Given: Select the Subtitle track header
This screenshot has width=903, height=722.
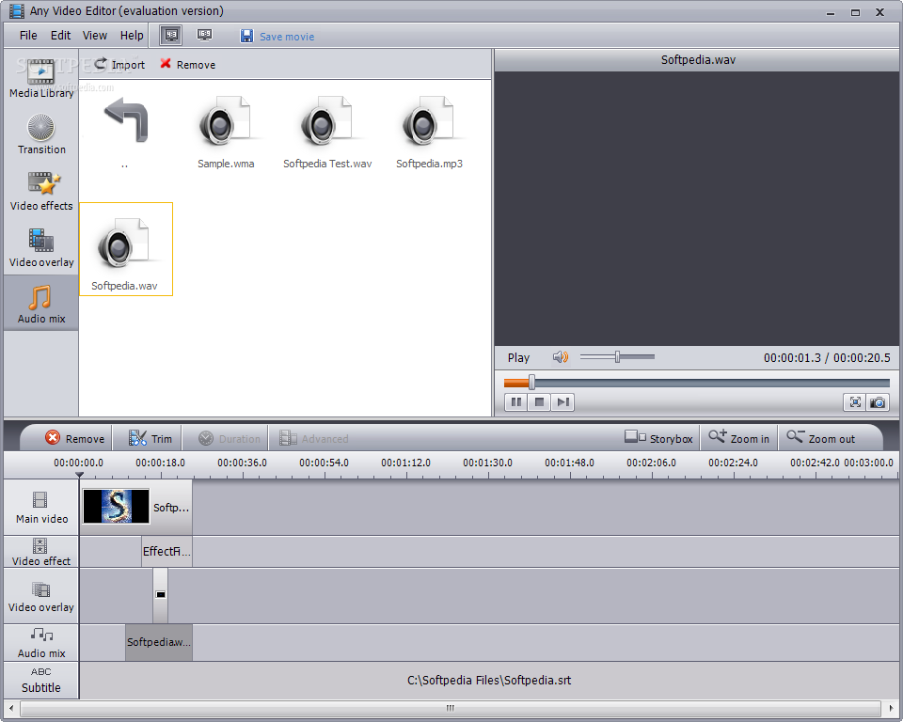Looking at the screenshot, I should coord(40,680).
